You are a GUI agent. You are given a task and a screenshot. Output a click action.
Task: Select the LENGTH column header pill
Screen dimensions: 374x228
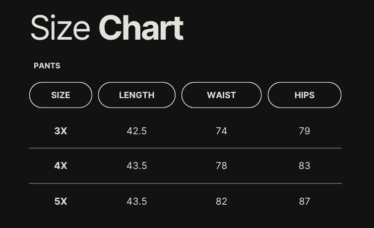pos(136,95)
